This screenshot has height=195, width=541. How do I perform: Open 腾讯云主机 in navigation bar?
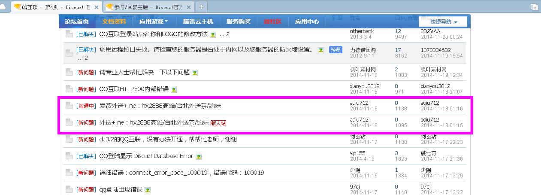198,21
